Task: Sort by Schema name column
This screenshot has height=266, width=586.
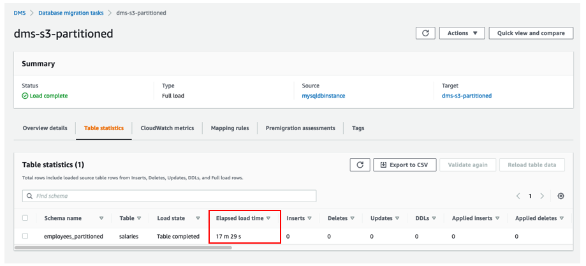Action: click(101, 218)
